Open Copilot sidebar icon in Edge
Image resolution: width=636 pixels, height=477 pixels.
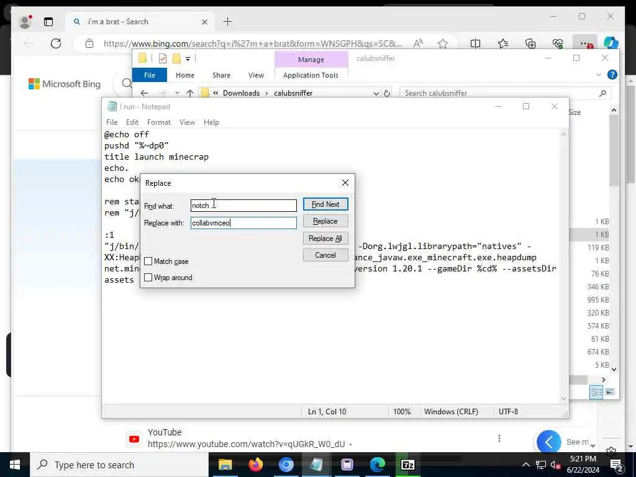coord(611,43)
